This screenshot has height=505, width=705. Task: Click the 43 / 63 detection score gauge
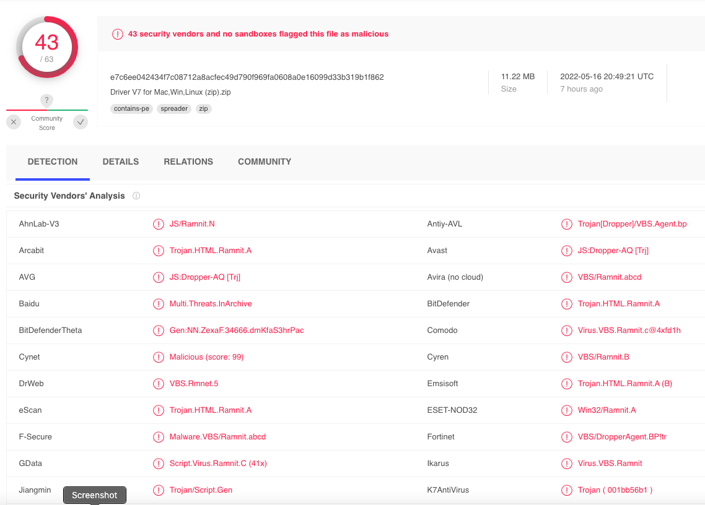pos(46,47)
